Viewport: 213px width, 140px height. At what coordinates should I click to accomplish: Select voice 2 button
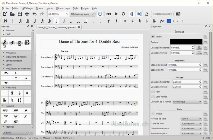click(x=173, y=21)
